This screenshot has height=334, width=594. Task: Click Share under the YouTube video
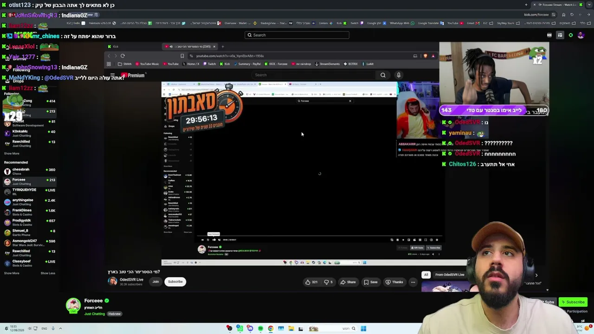click(x=348, y=282)
